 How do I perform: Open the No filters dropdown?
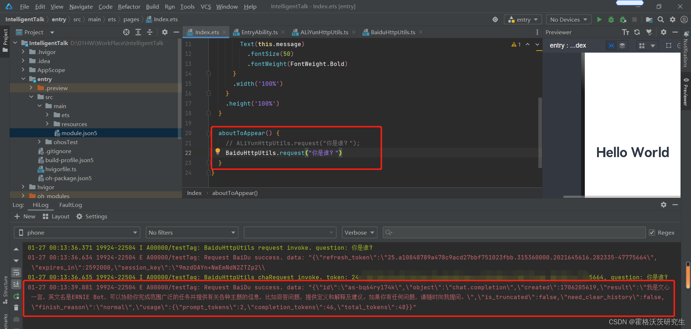[x=192, y=232]
